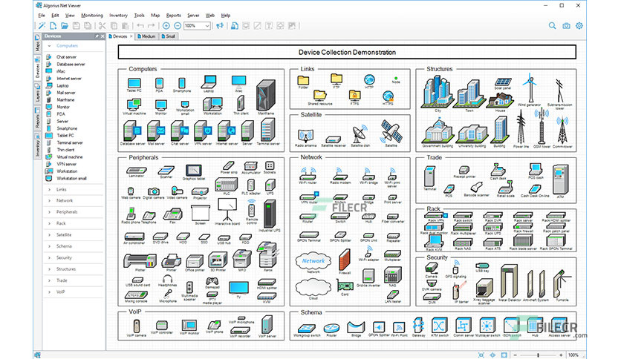
Task: Close the Devices side panel
Action: click(x=103, y=36)
